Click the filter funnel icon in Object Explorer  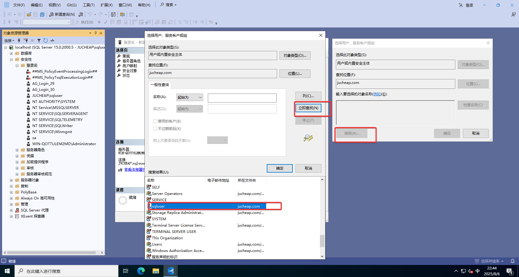[x=39, y=40]
